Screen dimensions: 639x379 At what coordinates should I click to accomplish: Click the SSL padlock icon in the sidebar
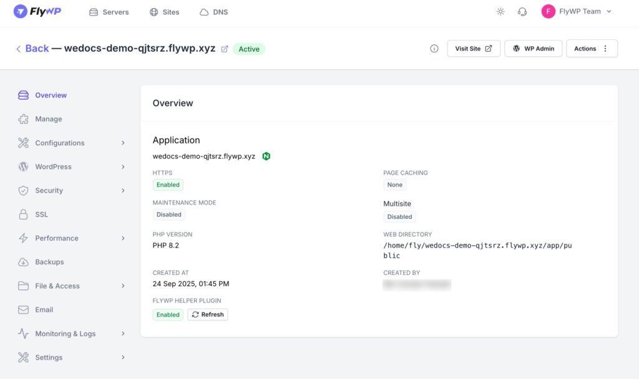tap(24, 214)
